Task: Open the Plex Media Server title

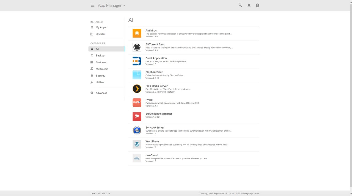Action: (156, 86)
